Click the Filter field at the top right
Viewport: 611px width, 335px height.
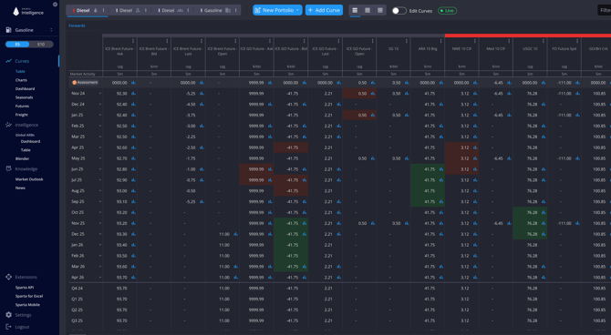(x=605, y=11)
